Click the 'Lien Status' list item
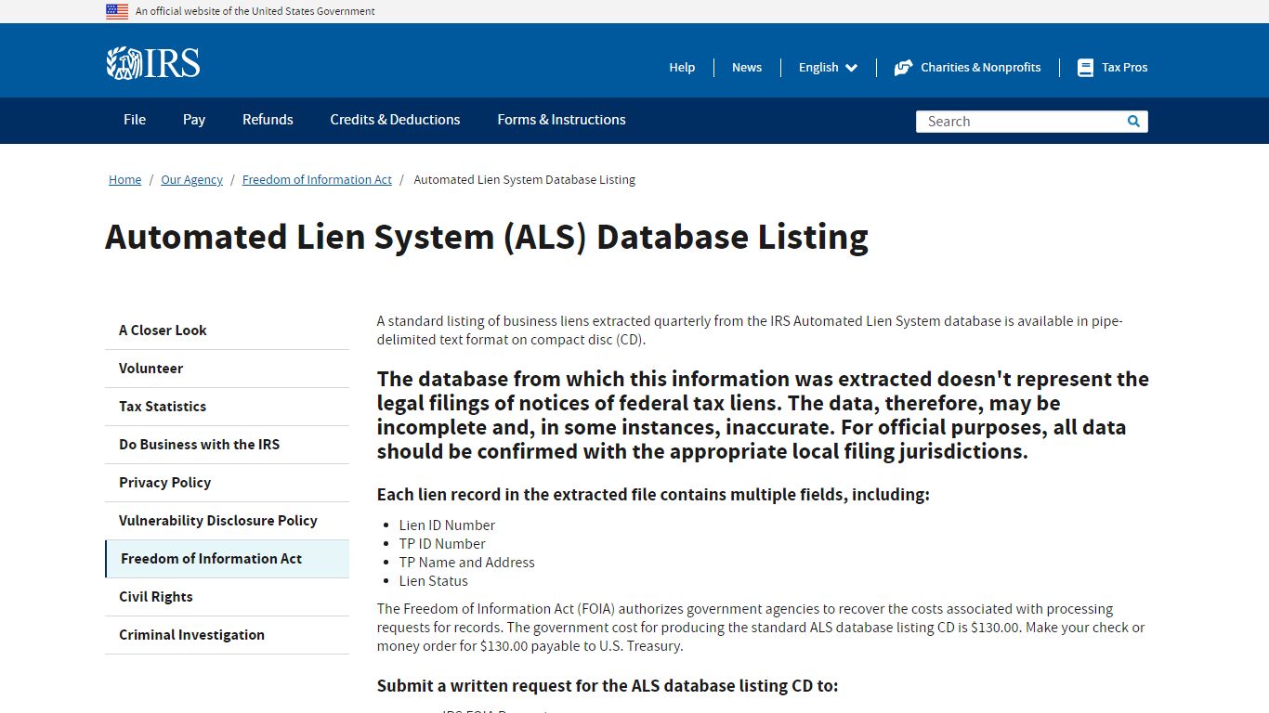The width and height of the screenshot is (1269, 713). 434,581
